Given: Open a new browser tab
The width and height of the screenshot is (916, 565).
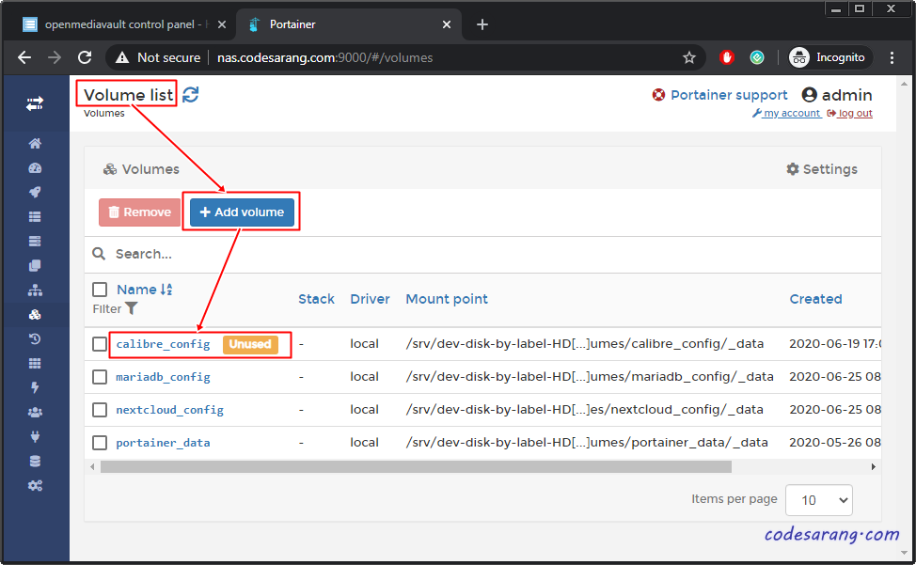Looking at the screenshot, I should [x=482, y=24].
